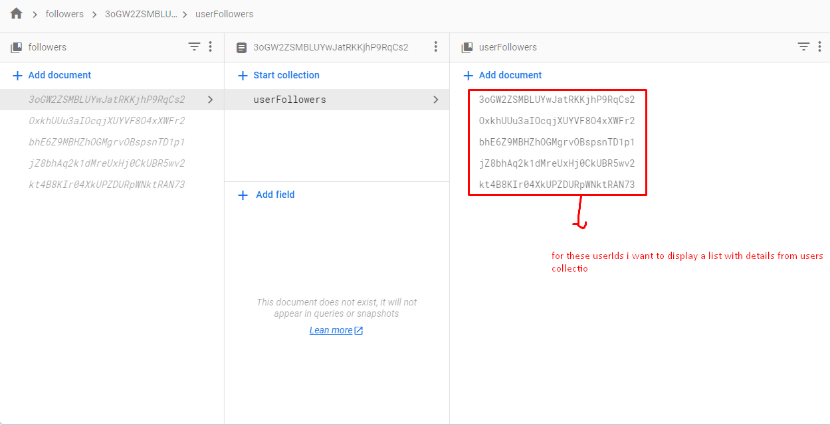The image size is (830, 425).
Task: Open bhE6Z9MBHZhOGMgrvOBspsnTD1p1 in userFollowers list
Action: pos(557,142)
